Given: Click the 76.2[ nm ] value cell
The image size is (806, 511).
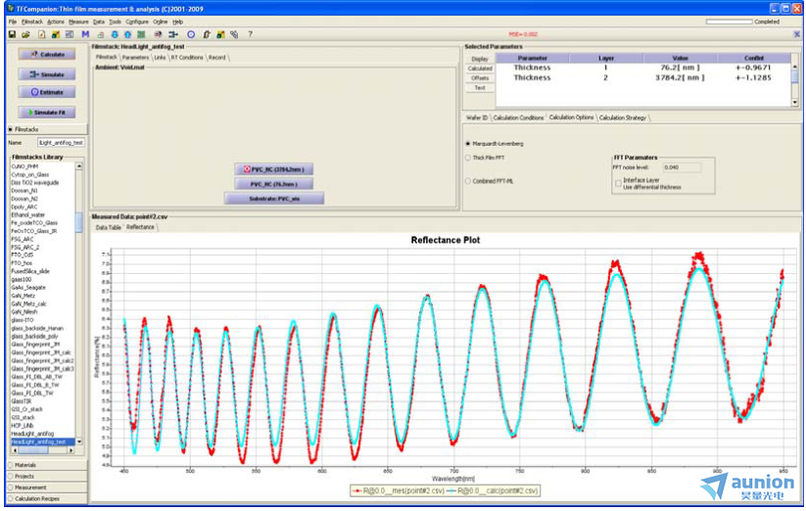Looking at the screenshot, I should tap(680, 68).
